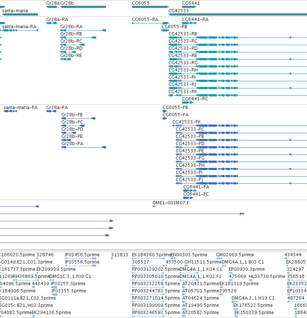Choose the CG42533-PE protein label
Screen dimensions: 307x318
point(190,151)
